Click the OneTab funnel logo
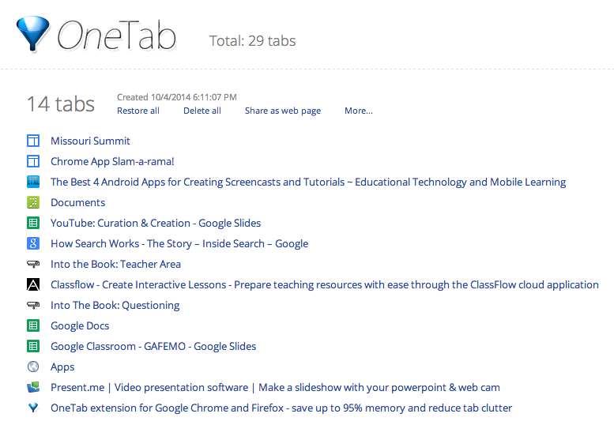This screenshot has width=614, height=425. click(x=33, y=34)
